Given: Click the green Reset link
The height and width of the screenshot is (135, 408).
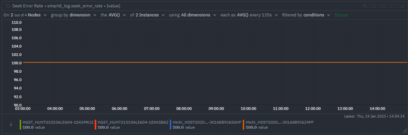Looking at the screenshot, I should [341, 15].
